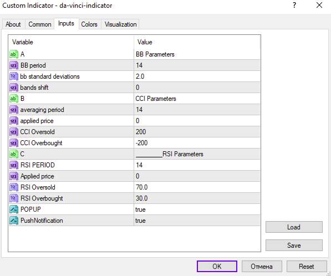Select the POPUP true value field
This screenshot has width=331, height=276.
(x=197, y=209)
